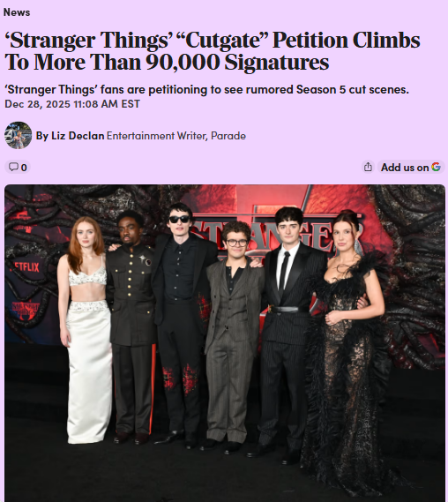
Task: Click the person wearing black sunglasses
Action: [181, 320]
